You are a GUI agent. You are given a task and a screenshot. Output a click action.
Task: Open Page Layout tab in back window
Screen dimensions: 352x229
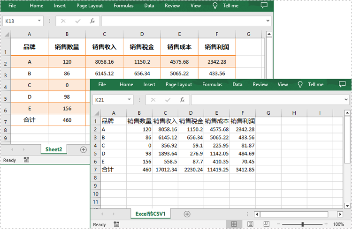coord(90,6)
